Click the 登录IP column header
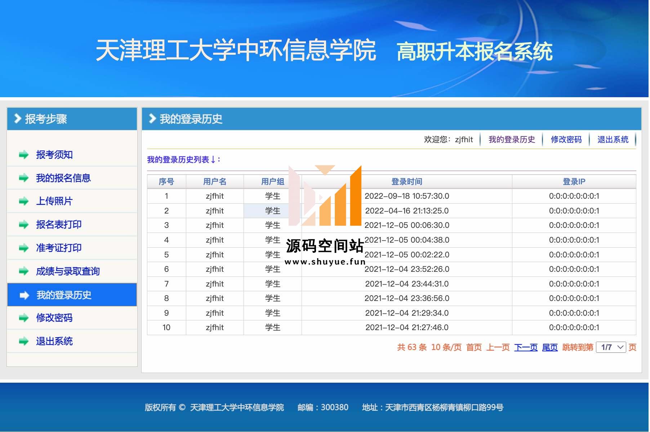 pyautogui.click(x=574, y=182)
